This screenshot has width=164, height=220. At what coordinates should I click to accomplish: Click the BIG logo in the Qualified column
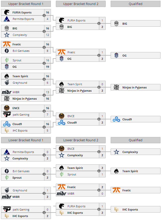coord(116,24)
